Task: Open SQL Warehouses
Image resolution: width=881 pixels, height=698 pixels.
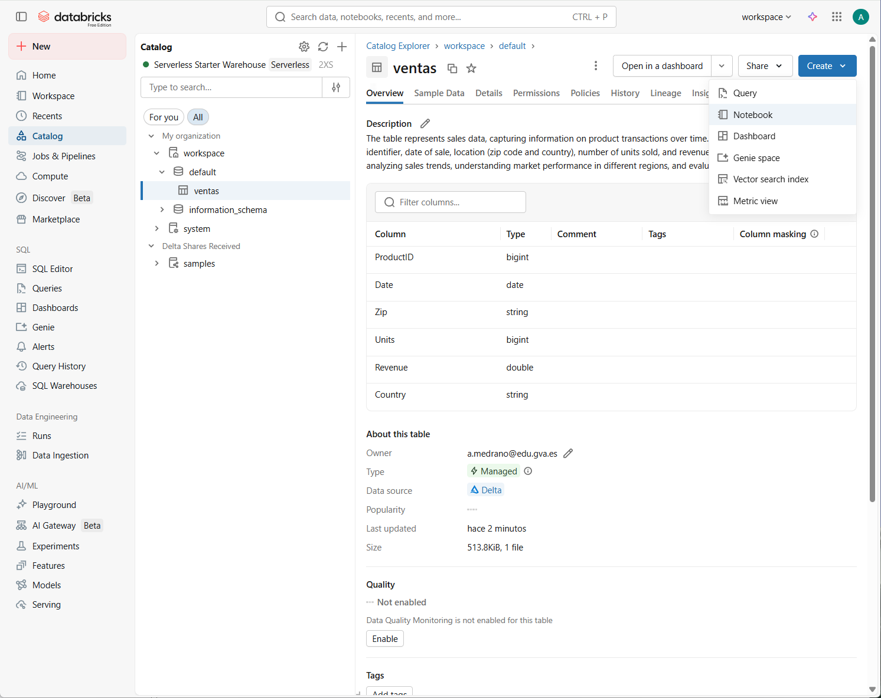Action: (x=67, y=385)
